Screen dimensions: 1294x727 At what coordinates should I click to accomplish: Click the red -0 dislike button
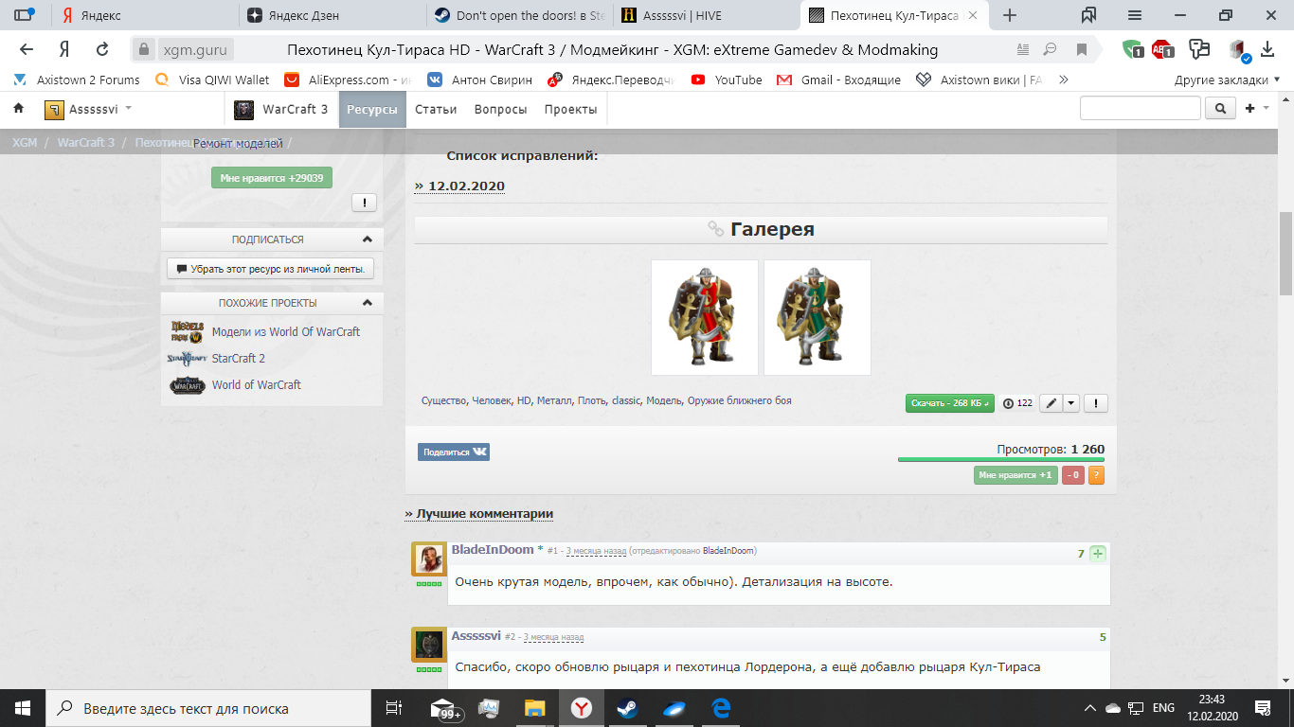1072,475
